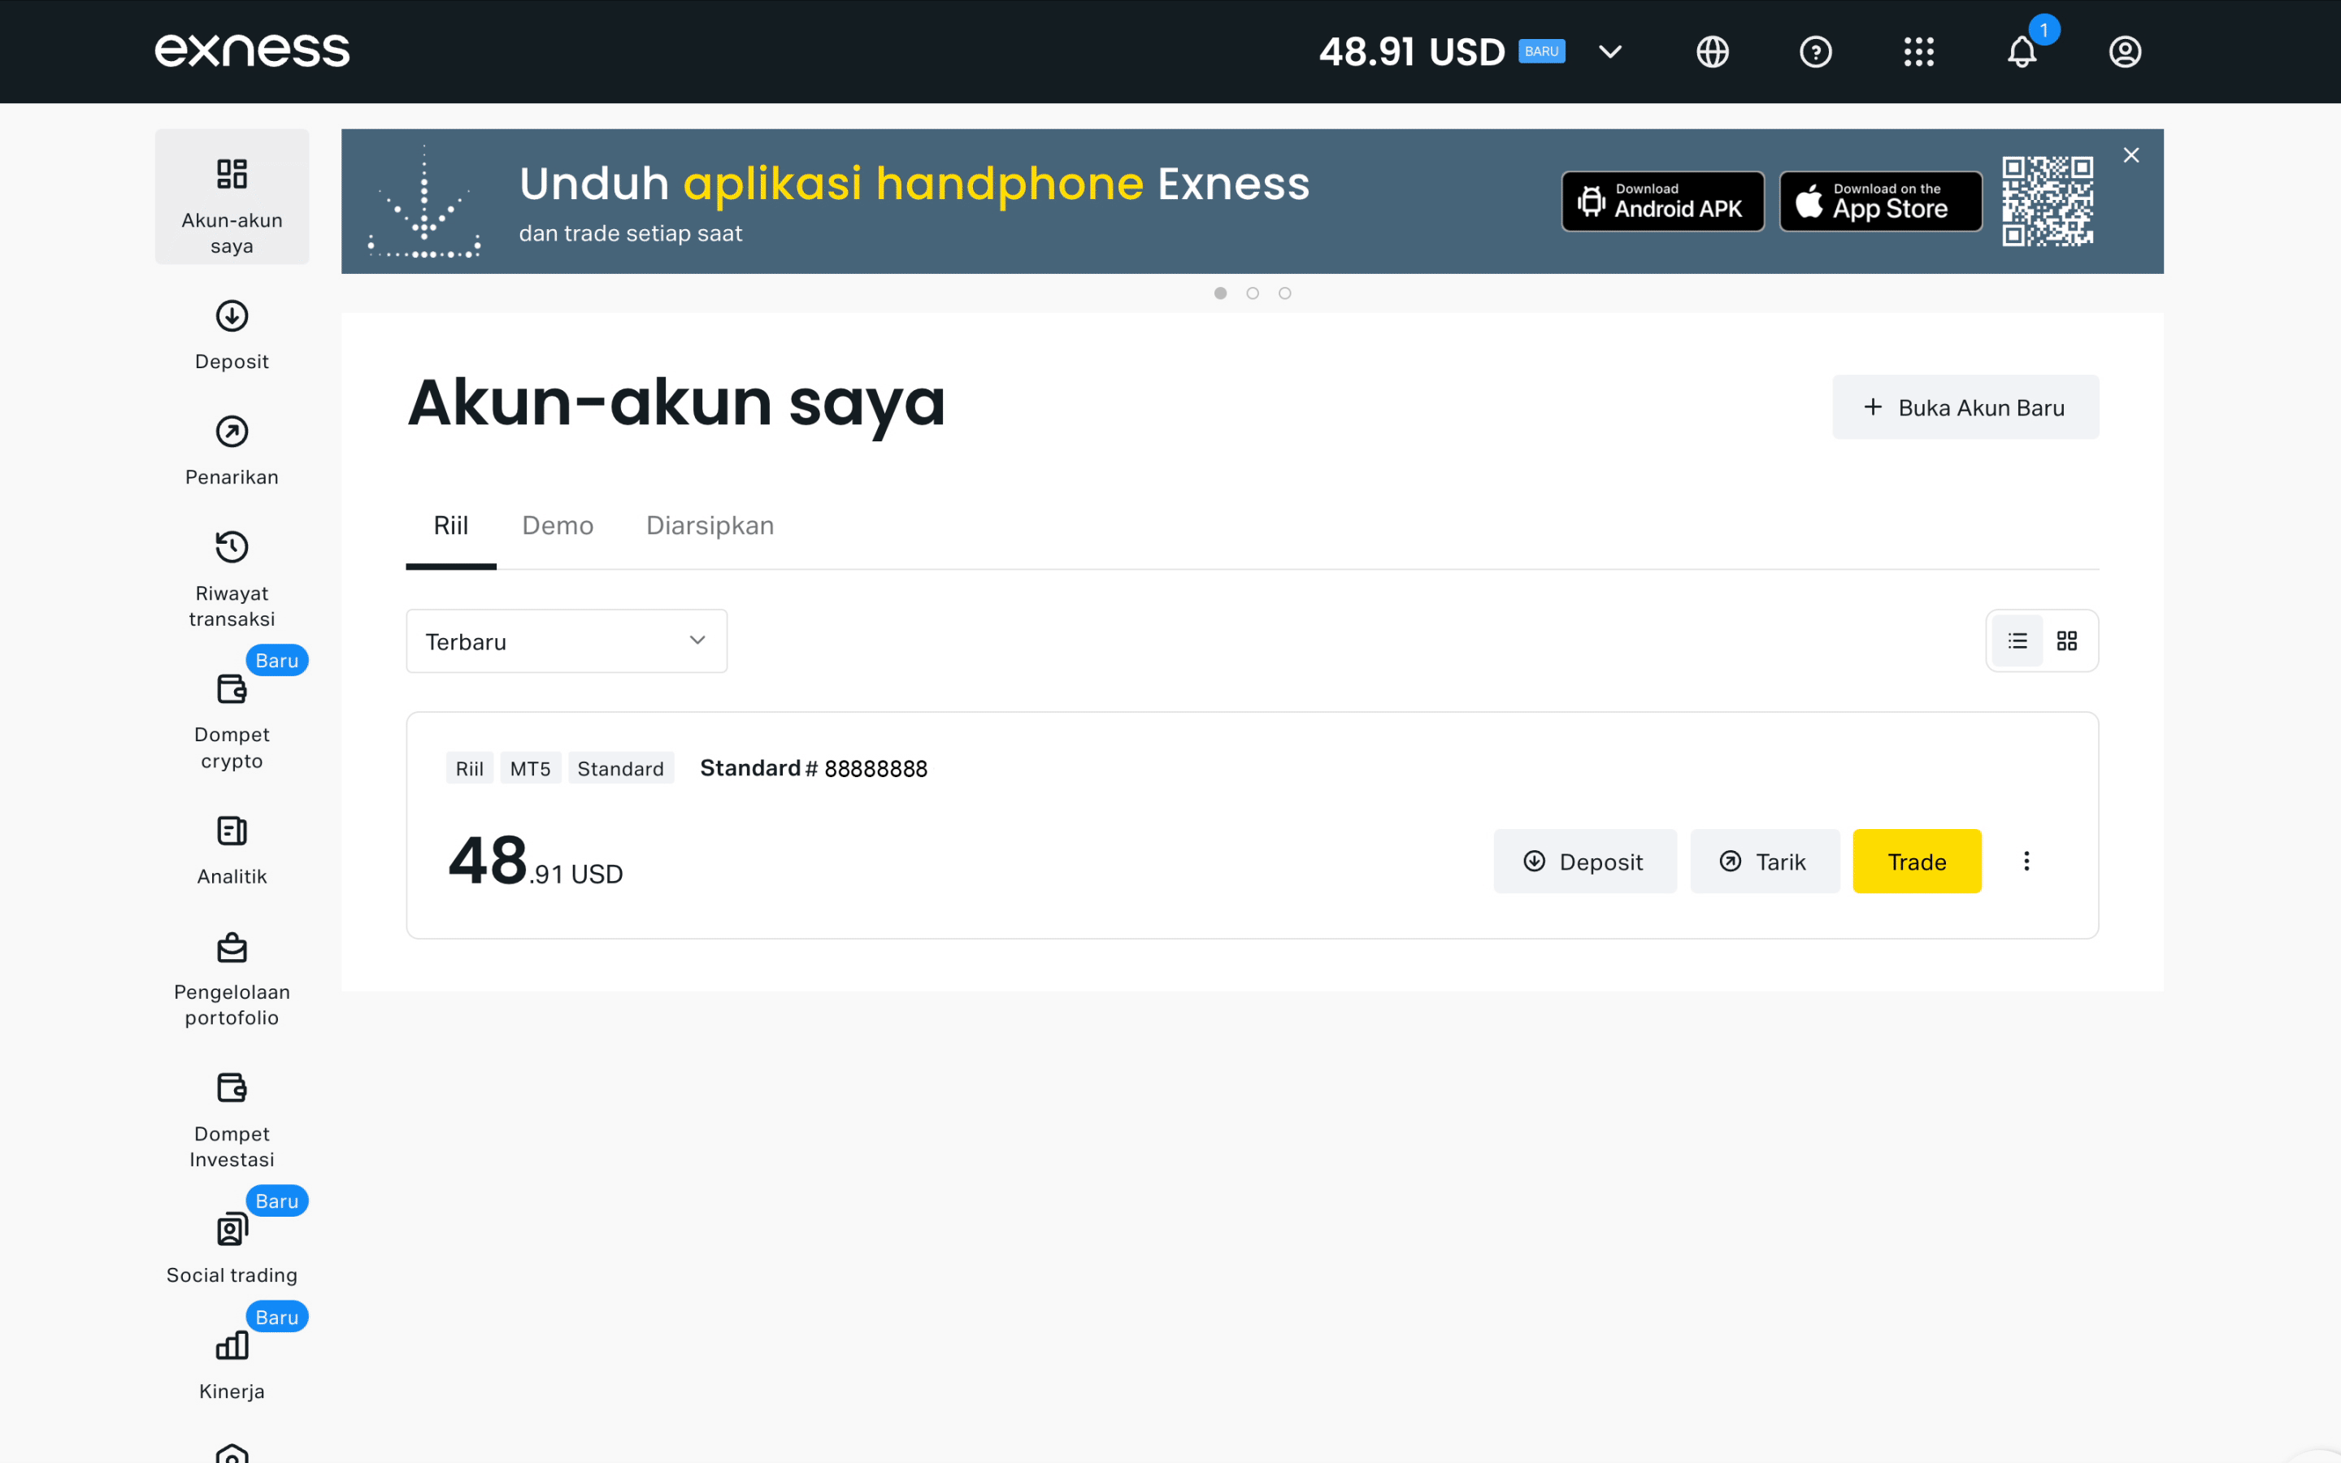Select the Social trading icon

(231, 1229)
